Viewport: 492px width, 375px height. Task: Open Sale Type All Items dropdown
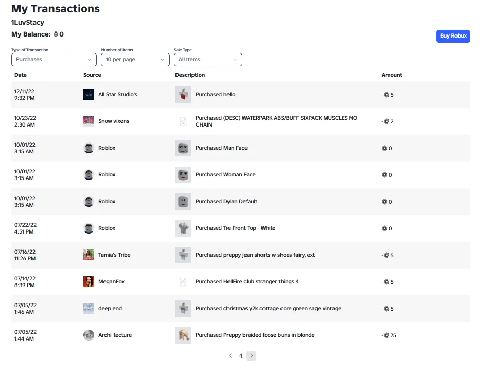pyautogui.click(x=208, y=60)
